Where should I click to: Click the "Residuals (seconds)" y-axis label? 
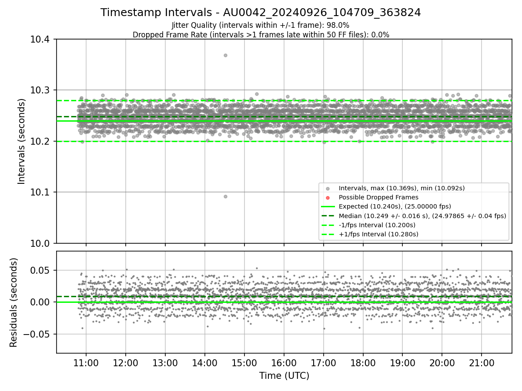click(x=14, y=302)
